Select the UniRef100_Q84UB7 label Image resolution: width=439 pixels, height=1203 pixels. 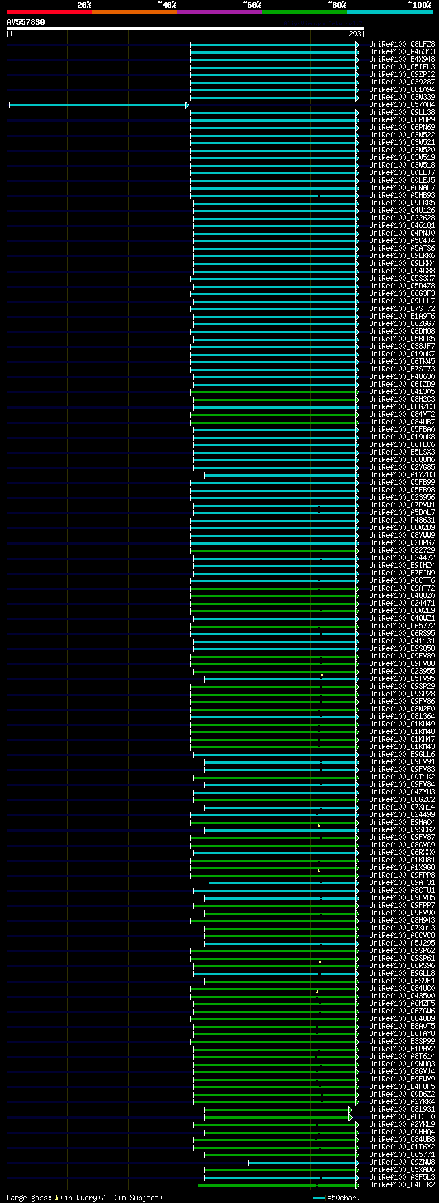[402, 422]
